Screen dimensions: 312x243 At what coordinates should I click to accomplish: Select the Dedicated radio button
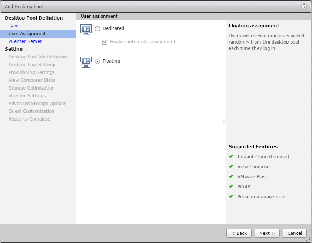tap(97, 29)
